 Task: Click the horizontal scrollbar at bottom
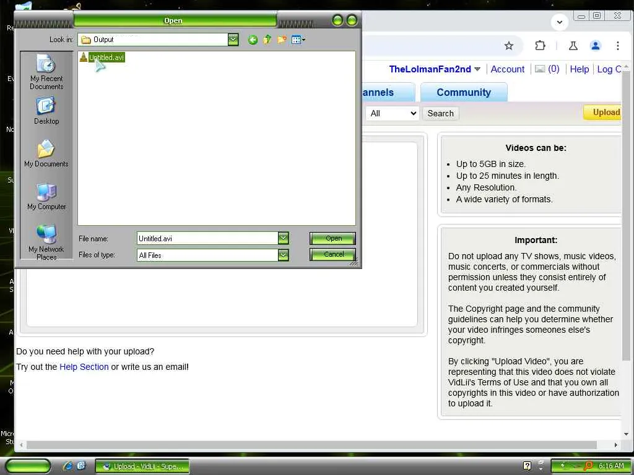(x=311, y=445)
